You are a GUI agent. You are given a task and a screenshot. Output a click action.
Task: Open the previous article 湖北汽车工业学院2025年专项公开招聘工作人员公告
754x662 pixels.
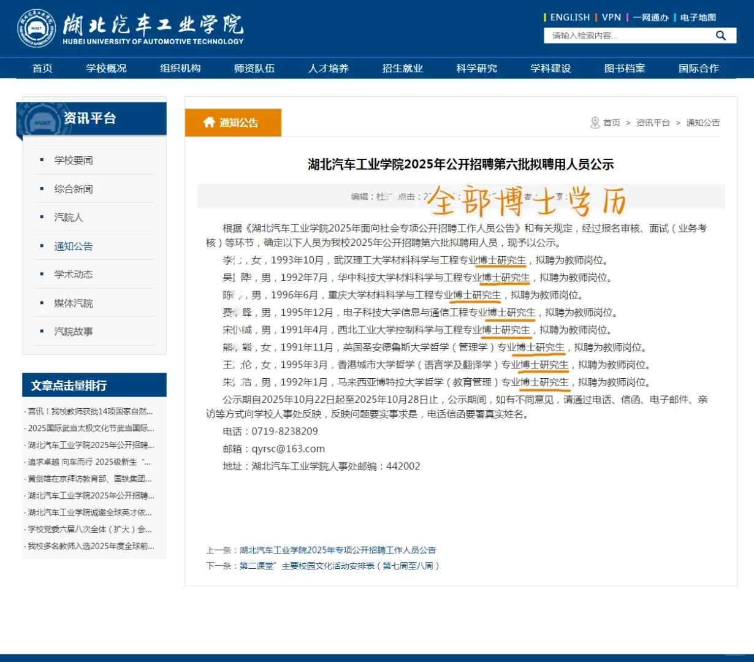[x=337, y=550]
